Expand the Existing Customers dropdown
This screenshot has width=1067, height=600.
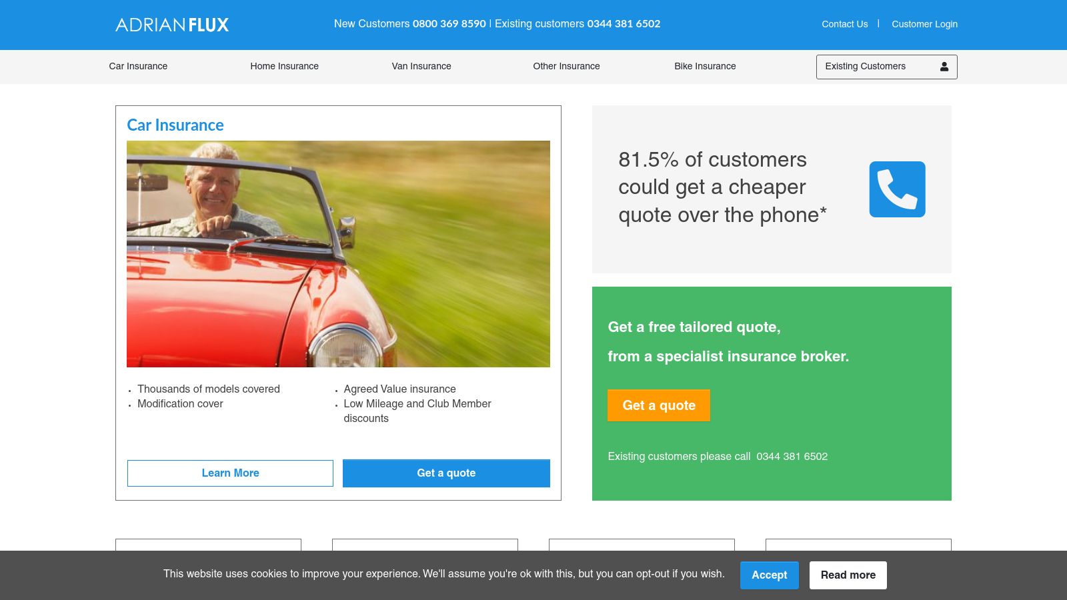tap(865, 67)
